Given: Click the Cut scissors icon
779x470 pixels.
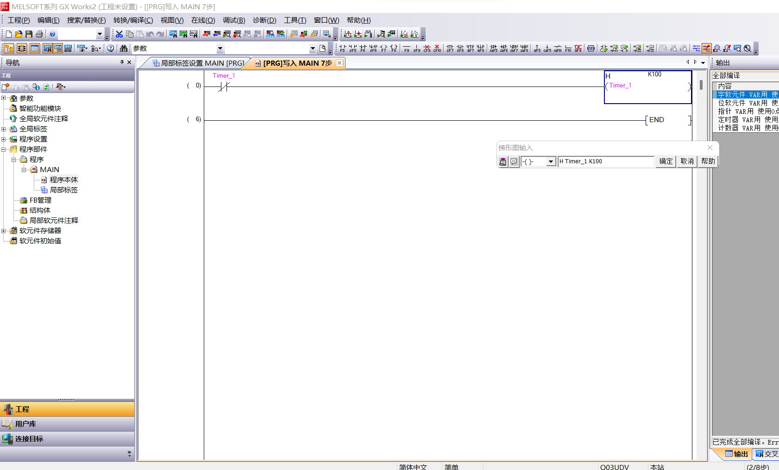Looking at the screenshot, I should click(119, 34).
